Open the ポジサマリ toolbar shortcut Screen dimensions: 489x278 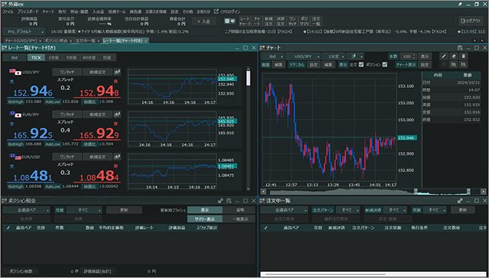[x=304, y=21]
